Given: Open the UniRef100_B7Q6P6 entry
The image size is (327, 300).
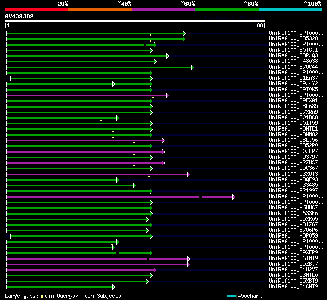Looking at the screenshot, I should 293,230.
